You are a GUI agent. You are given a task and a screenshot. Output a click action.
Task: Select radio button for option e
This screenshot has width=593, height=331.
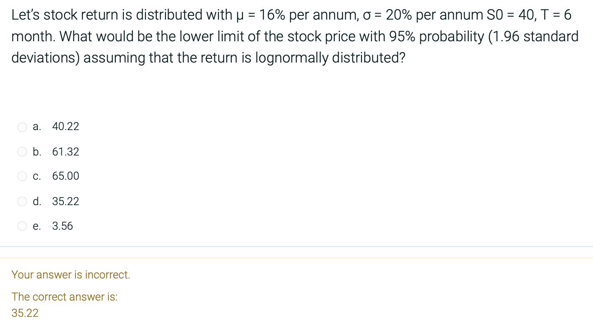point(22,226)
